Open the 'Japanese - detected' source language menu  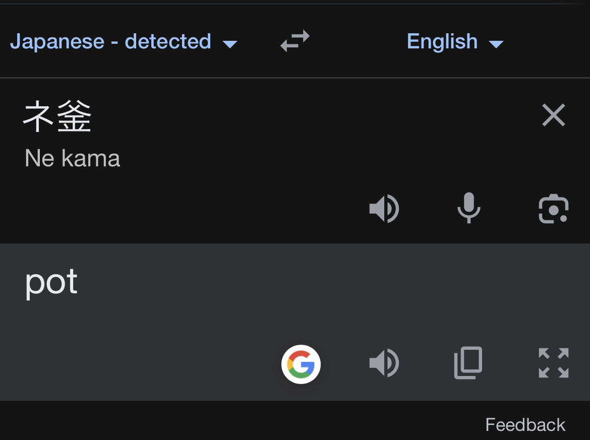coord(110,41)
